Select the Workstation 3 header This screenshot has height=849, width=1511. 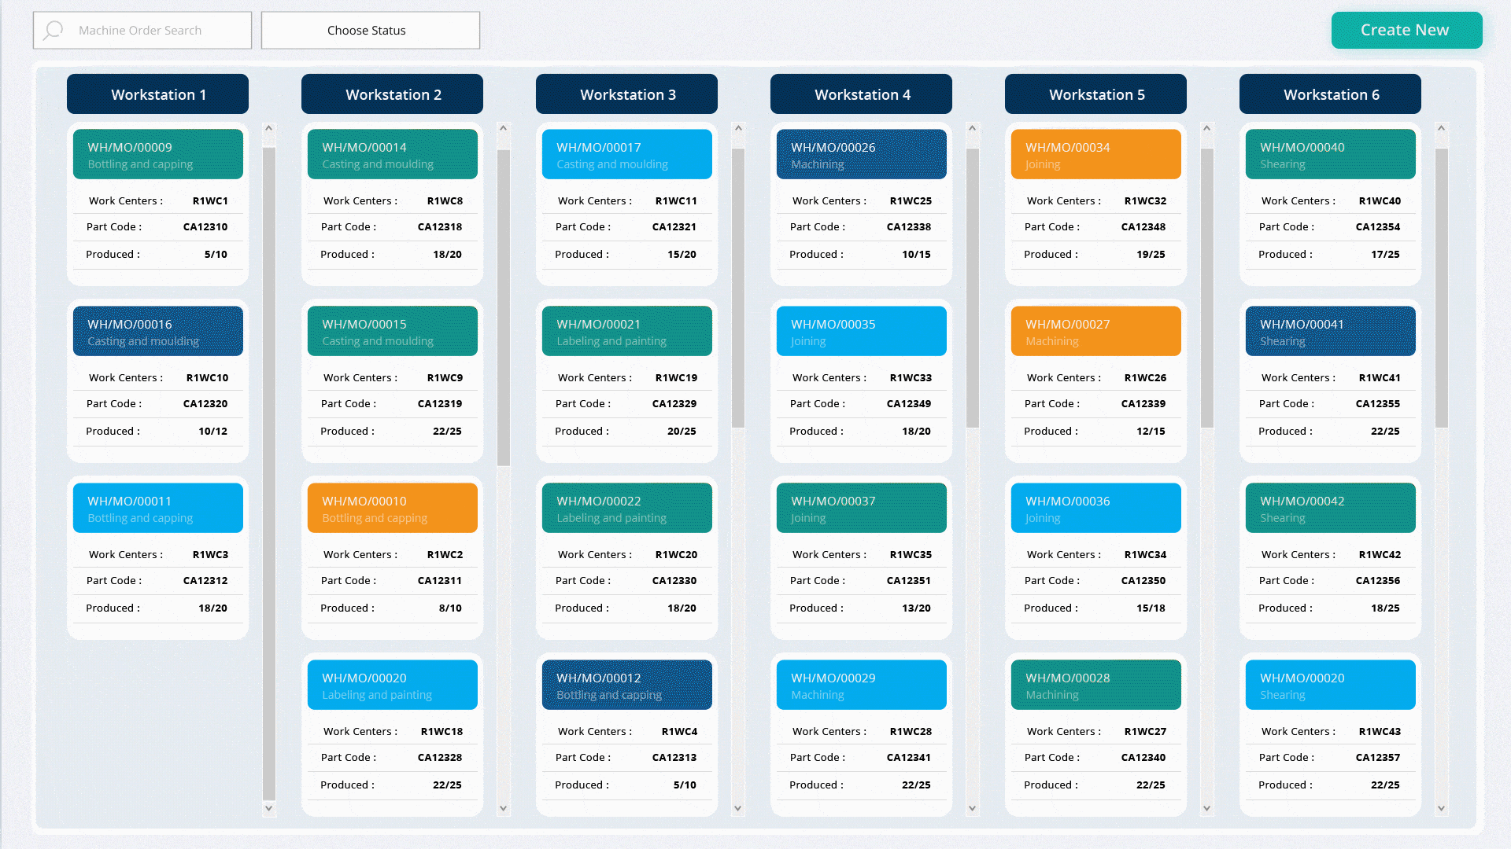(626, 94)
